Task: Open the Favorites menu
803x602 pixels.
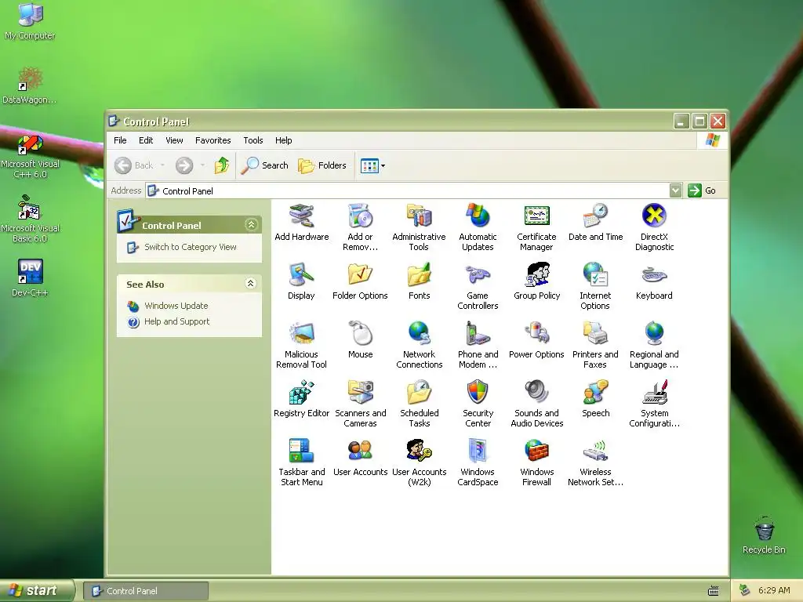Action: 213,140
